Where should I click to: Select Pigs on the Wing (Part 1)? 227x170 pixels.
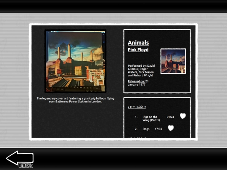[151, 118]
